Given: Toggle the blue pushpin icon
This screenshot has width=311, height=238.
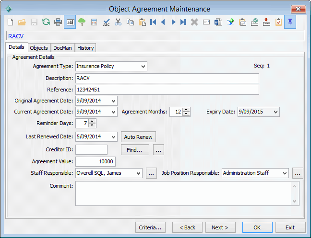Looking at the screenshot, I should [x=290, y=22].
